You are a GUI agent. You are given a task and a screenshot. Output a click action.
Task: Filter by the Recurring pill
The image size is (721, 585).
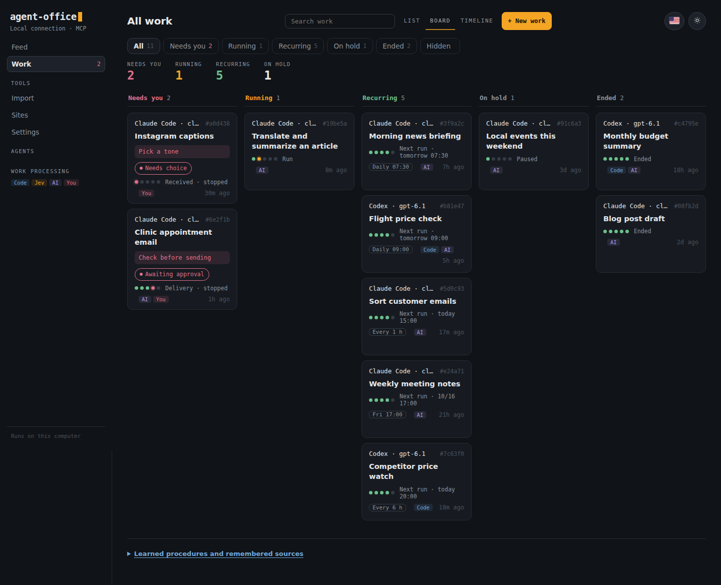click(298, 46)
